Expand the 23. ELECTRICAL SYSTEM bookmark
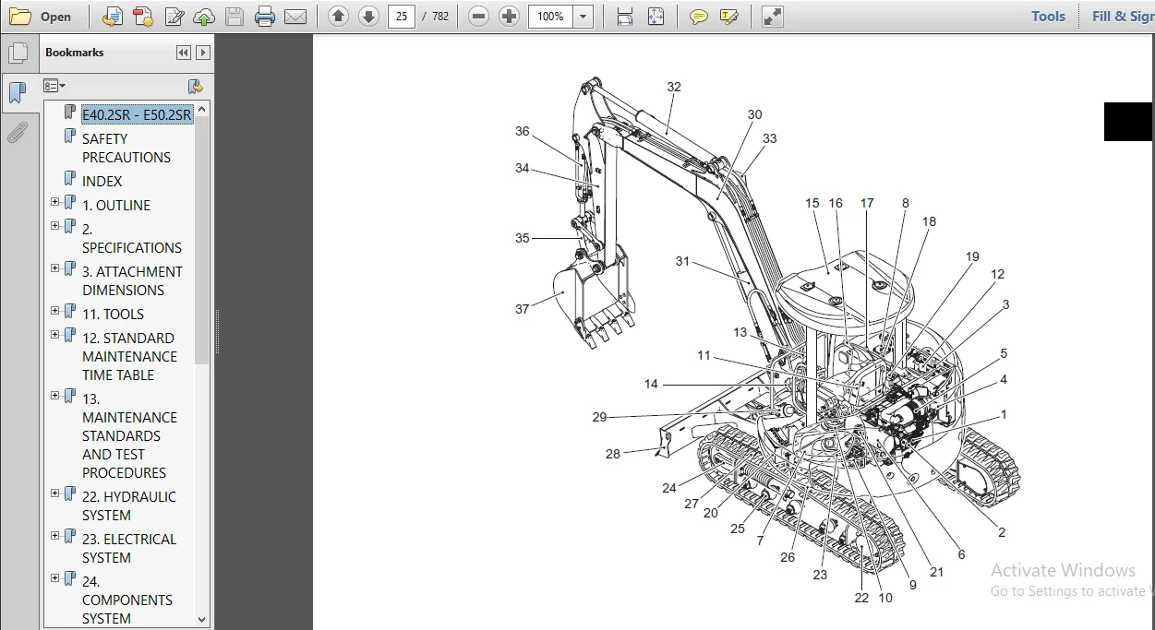Viewport: 1155px width, 630px height. tap(54, 536)
